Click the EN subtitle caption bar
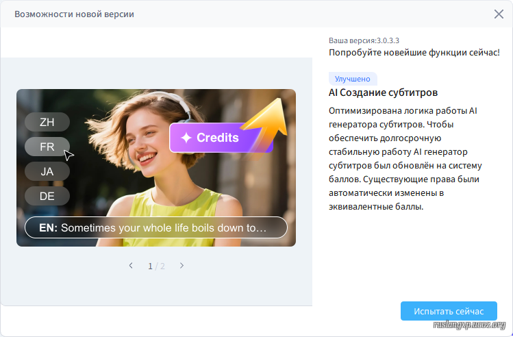 (x=156, y=227)
